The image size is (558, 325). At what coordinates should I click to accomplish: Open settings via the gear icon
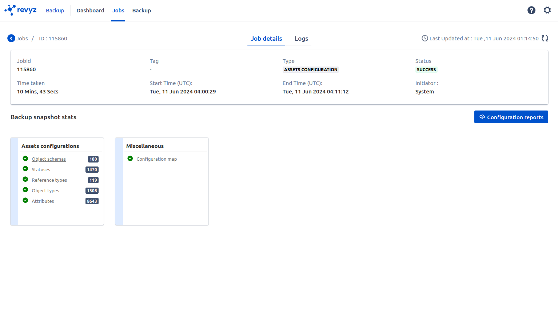pyautogui.click(x=547, y=10)
